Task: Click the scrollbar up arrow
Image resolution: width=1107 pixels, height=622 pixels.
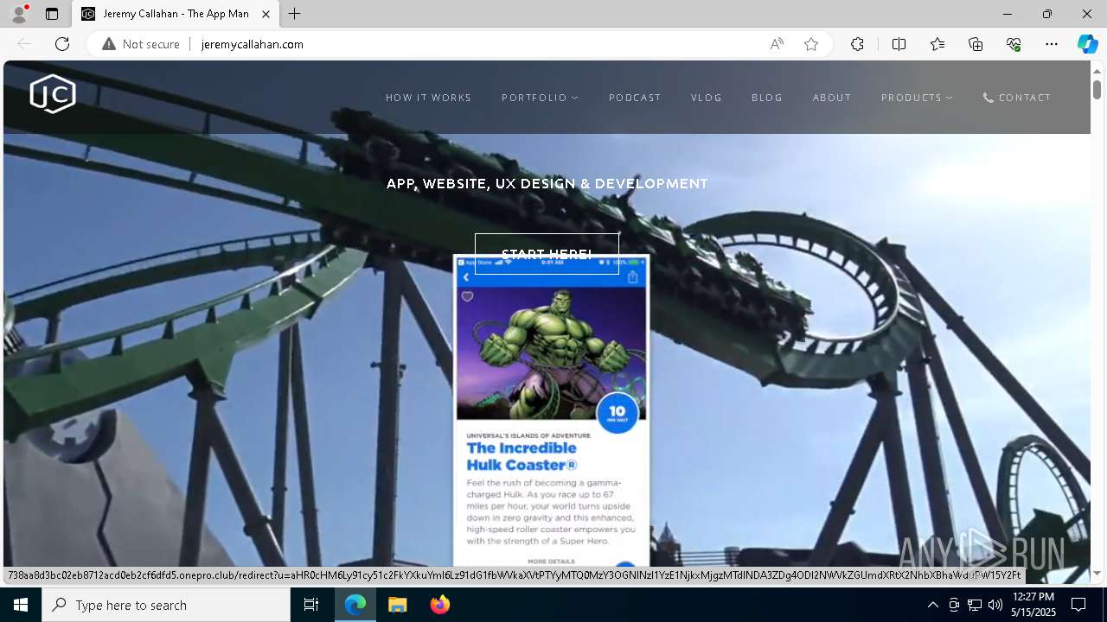Action: click(x=1097, y=70)
